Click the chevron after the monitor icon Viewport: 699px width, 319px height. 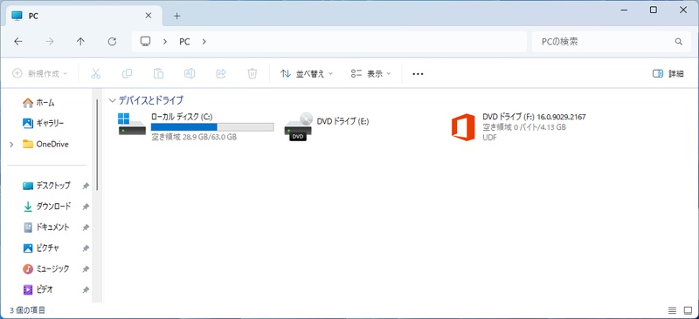pyautogui.click(x=165, y=42)
